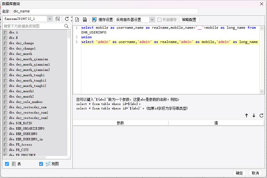Click the database connection edit icon

(x=58, y=19)
